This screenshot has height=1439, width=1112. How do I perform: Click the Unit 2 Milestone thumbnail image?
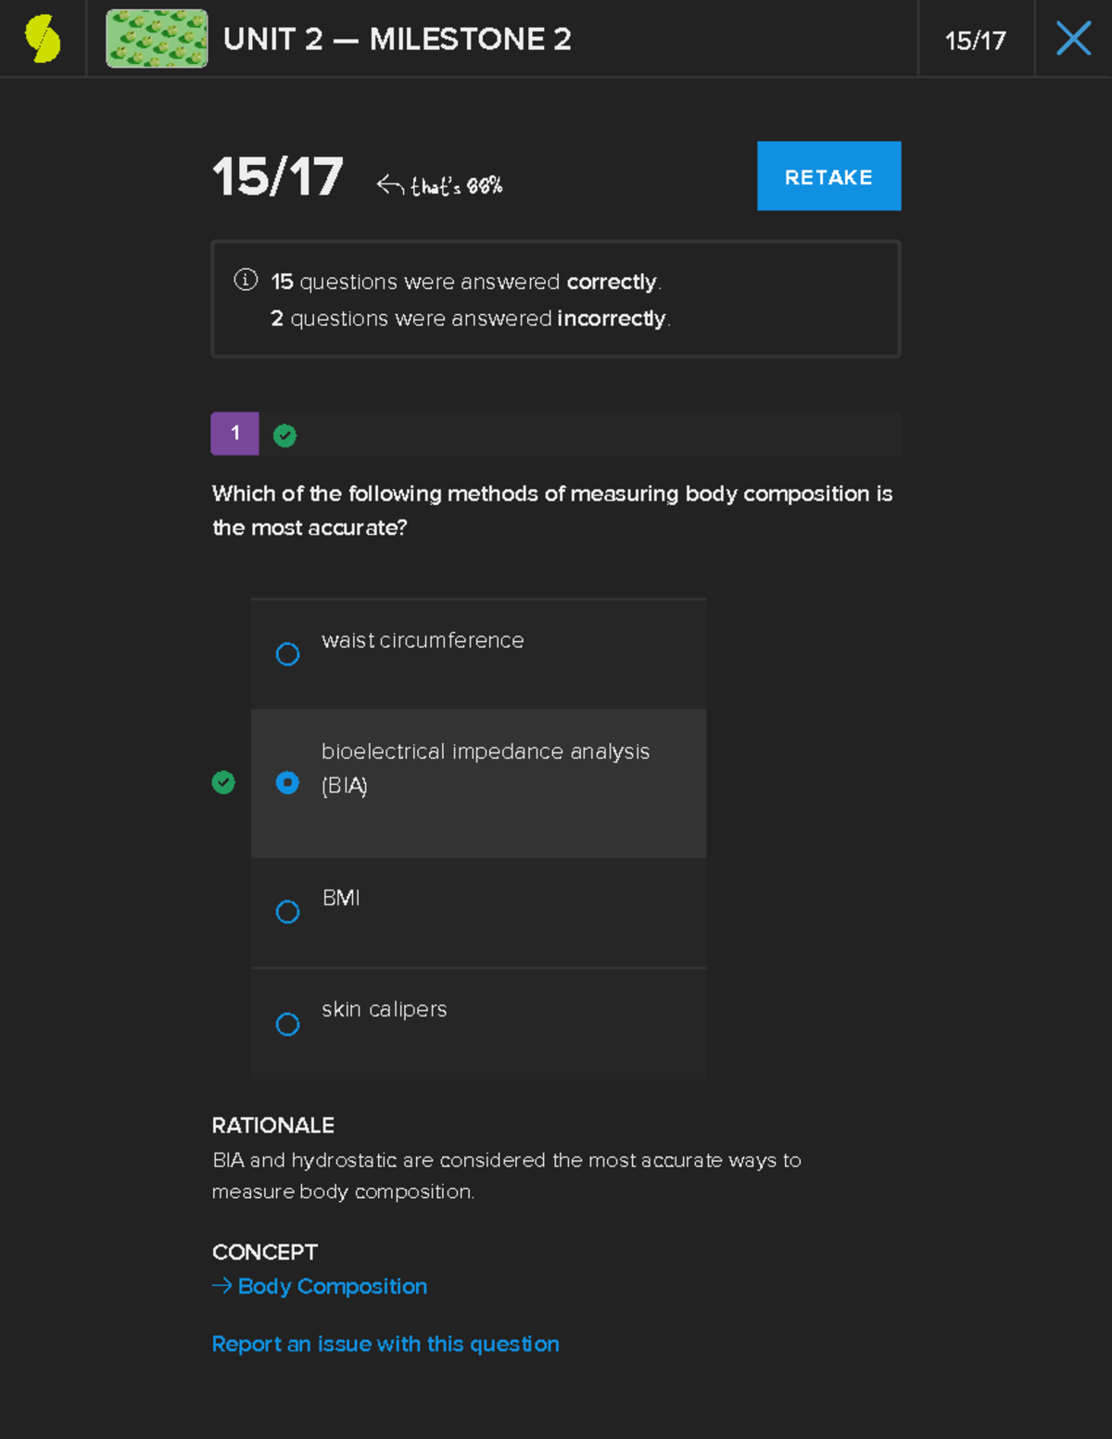click(157, 39)
